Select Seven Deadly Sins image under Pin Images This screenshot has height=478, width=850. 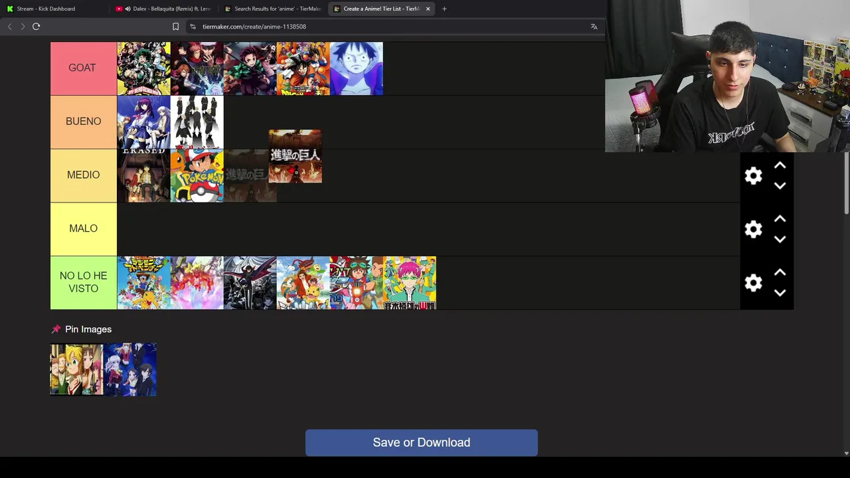pyautogui.click(x=77, y=369)
